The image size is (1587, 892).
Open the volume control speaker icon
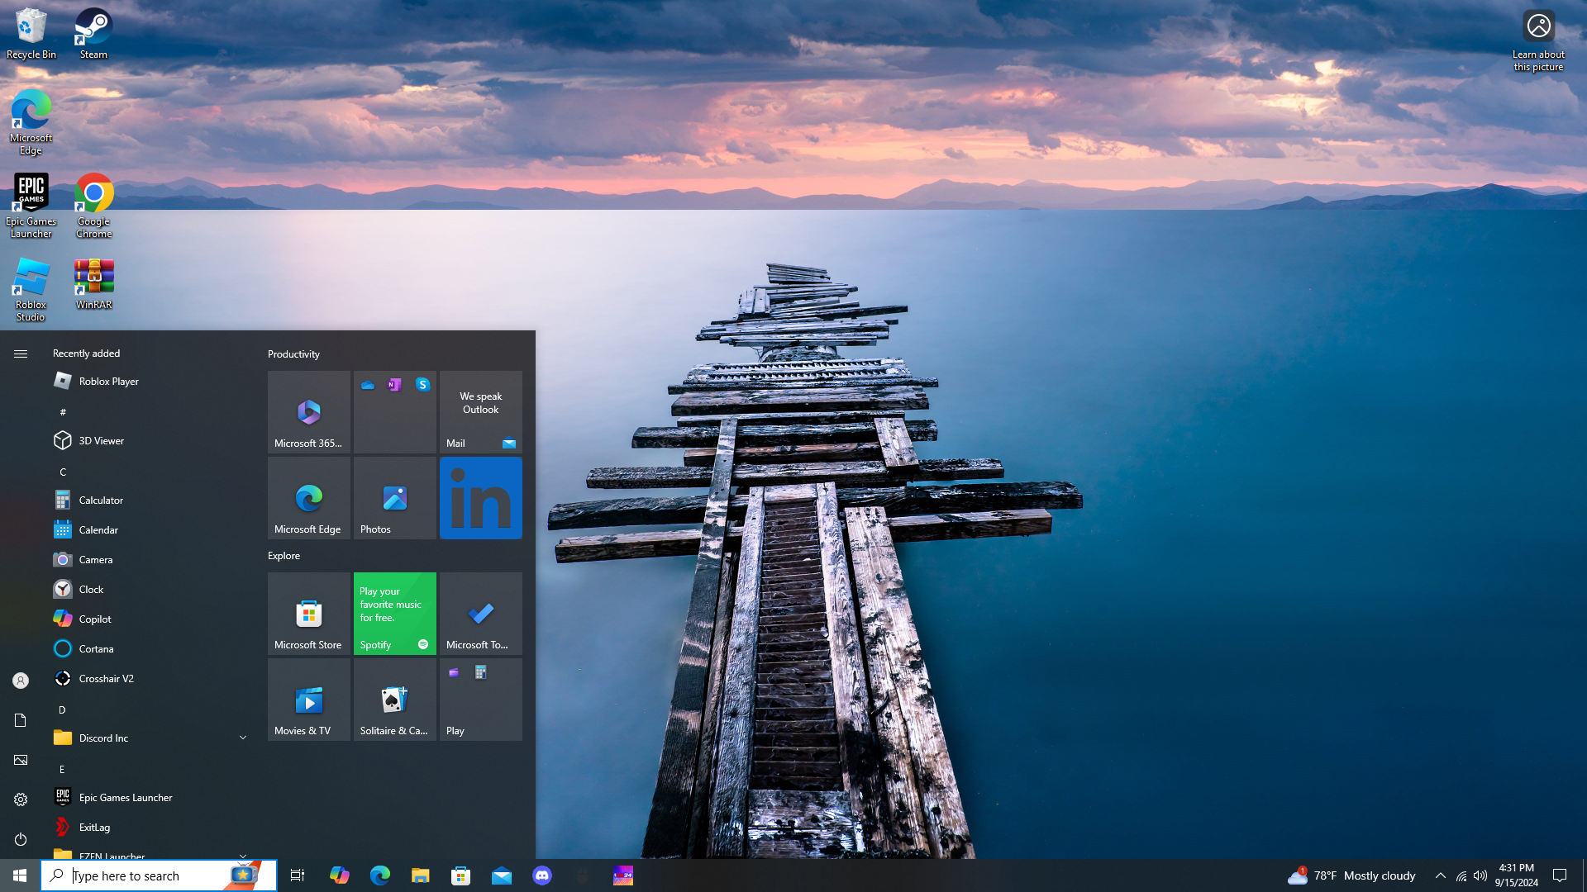pos(1480,875)
